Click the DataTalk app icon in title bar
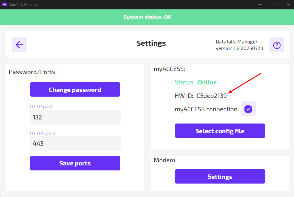Image resolution: width=294 pixels, height=197 pixels. tap(4, 4)
